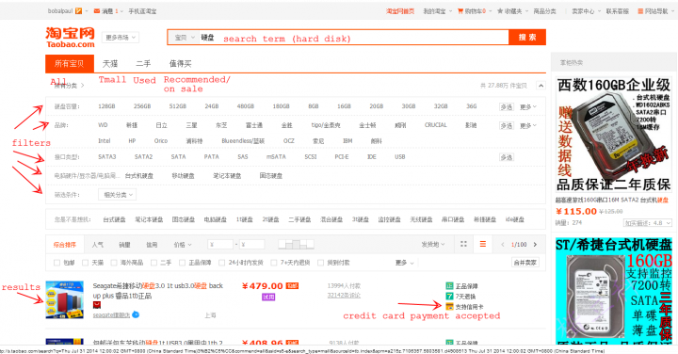Image resolution: width=678 pixels, height=354 pixels.
Task: Go to next results page arrow
Action: tap(535, 245)
